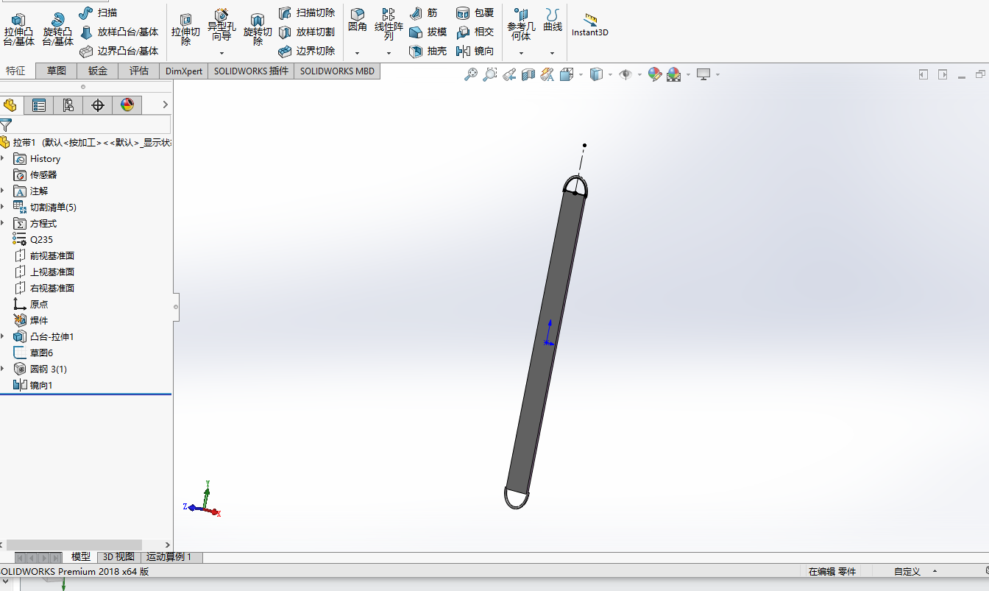This screenshot has height=591, width=989.
Task: Switch to the 3D 视图 tab
Action: coord(118,557)
